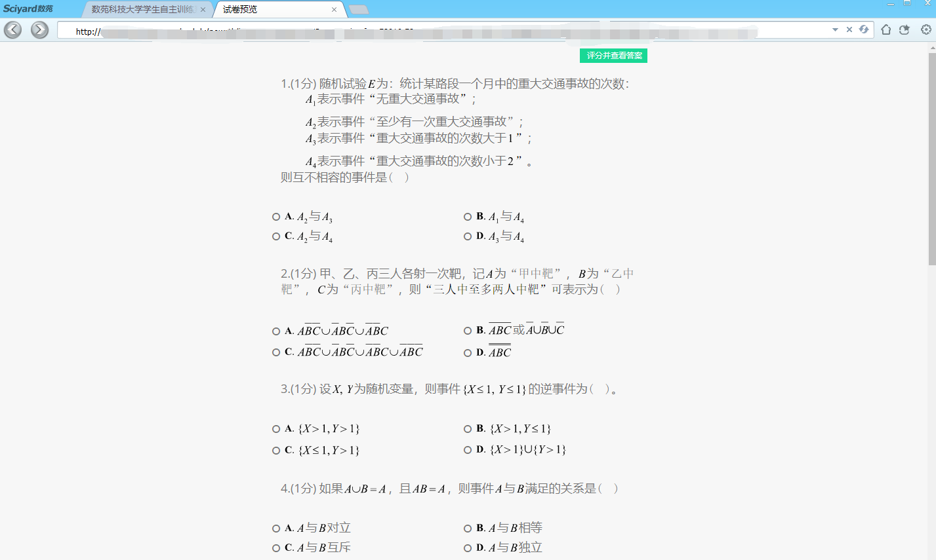936x560 pixels.
Task: Select question 1 option C radio
Action: point(276,236)
